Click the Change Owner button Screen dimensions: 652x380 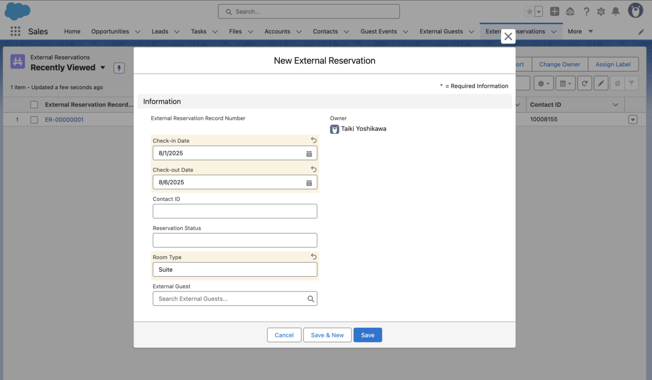point(560,64)
